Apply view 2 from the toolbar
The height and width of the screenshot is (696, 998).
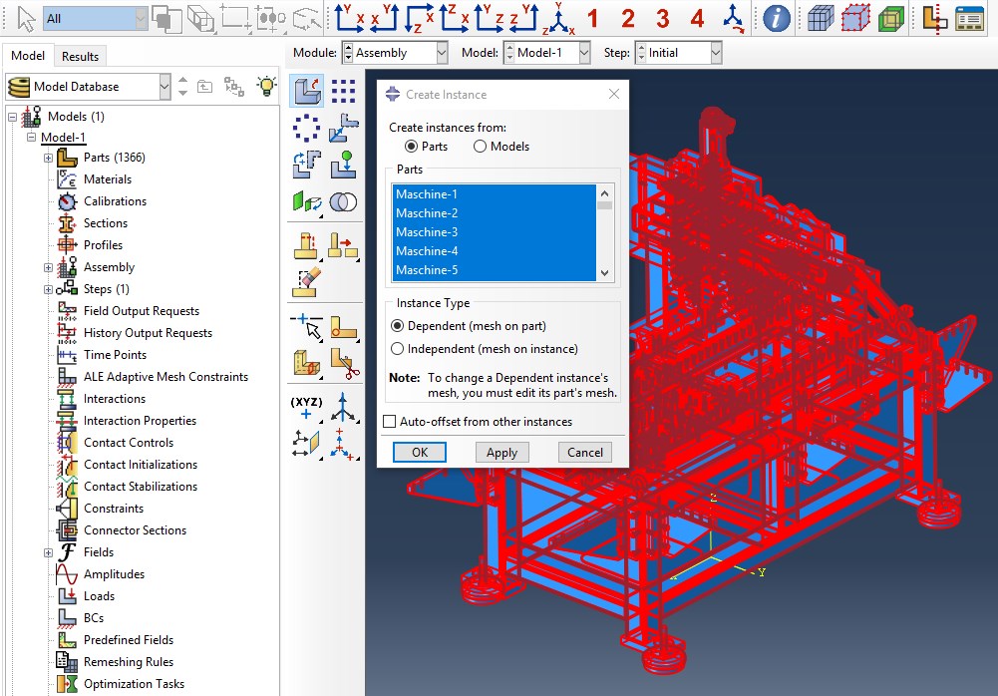click(x=627, y=19)
